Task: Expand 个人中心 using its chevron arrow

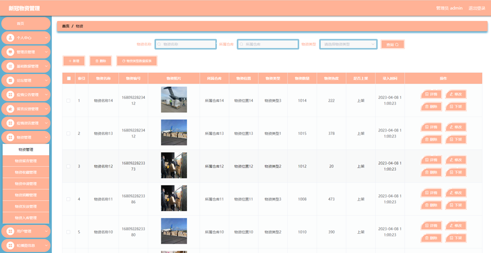Action: [46, 38]
